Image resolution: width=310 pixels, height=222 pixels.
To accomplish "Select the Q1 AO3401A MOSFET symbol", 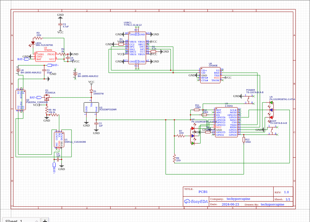I will [x=47, y=97].
